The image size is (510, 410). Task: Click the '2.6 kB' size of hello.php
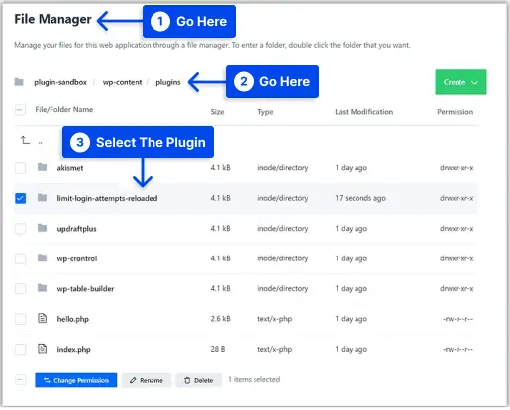click(x=220, y=319)
